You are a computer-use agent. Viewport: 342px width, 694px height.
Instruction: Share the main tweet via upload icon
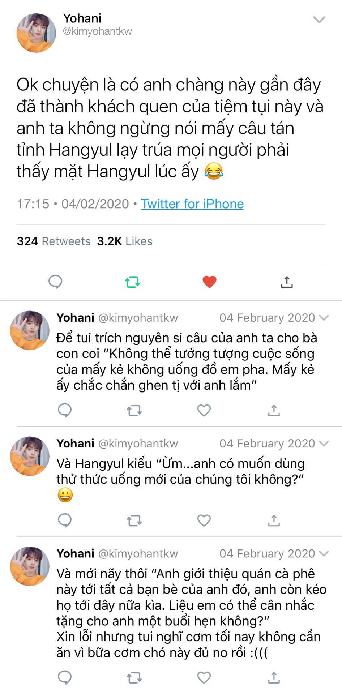click(287, 282)
